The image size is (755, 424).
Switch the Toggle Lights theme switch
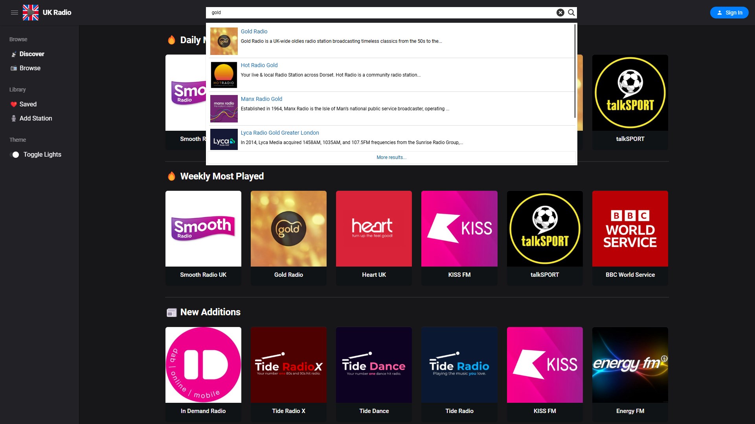[15, 155]
